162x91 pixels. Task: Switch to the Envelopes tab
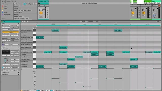(90, 22)
